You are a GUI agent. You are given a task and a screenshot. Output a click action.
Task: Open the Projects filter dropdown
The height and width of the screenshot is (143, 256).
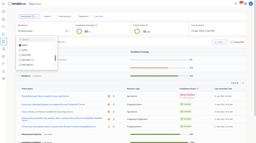point(48,16)
